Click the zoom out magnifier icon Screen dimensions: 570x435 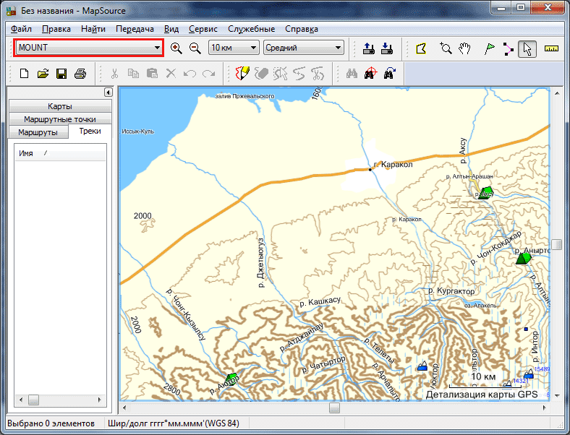(195, 48)
